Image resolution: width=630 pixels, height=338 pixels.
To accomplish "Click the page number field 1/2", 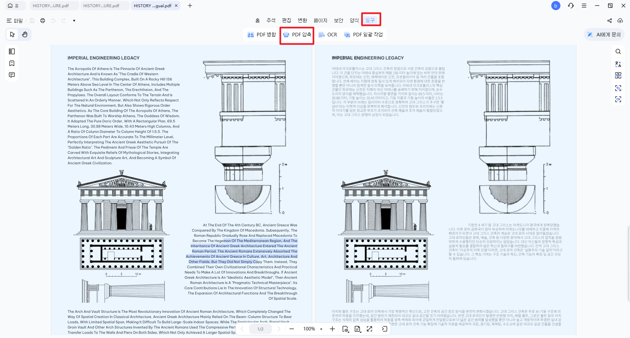I will pyautogui.click(x=261, y=329).
